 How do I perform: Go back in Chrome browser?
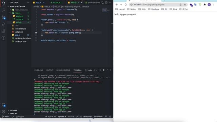click(x=117, y=4)
